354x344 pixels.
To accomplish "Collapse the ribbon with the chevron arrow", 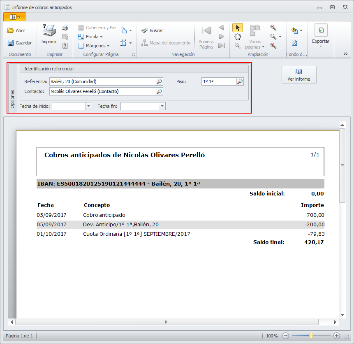I will pyautogui.click(x=345, y=53).
